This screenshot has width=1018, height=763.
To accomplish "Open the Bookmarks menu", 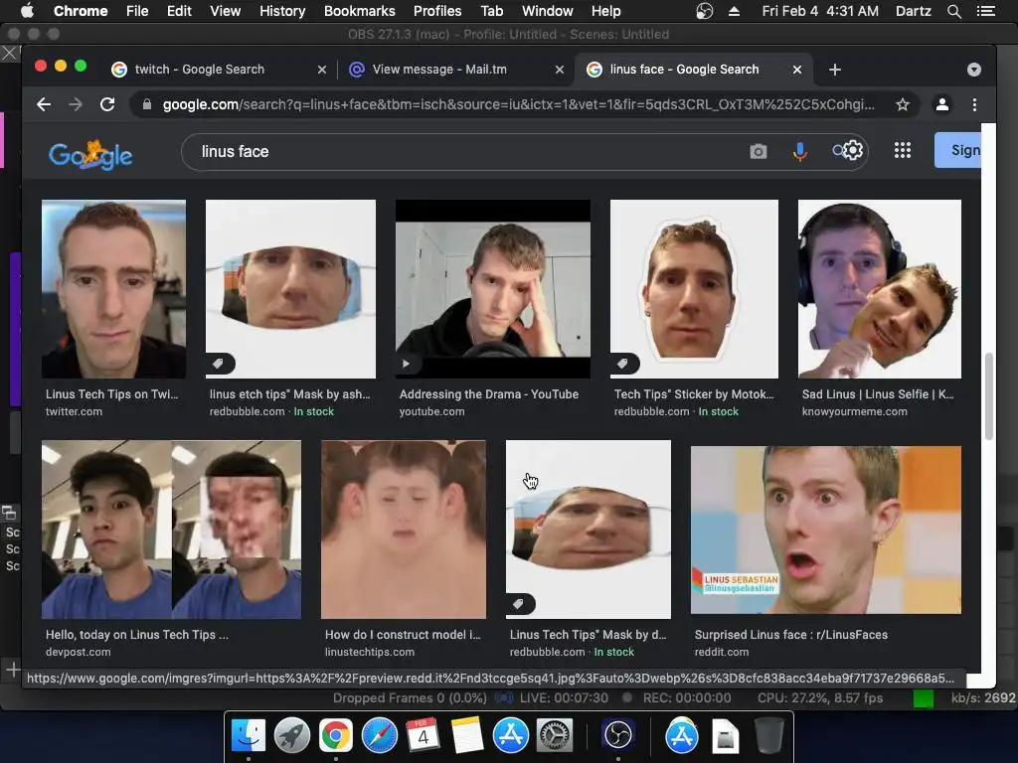I will coord(360,11).
